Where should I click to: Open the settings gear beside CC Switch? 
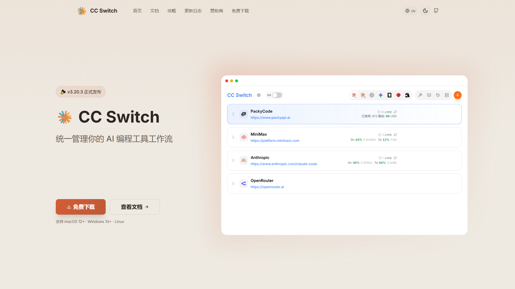click(259, 95)
